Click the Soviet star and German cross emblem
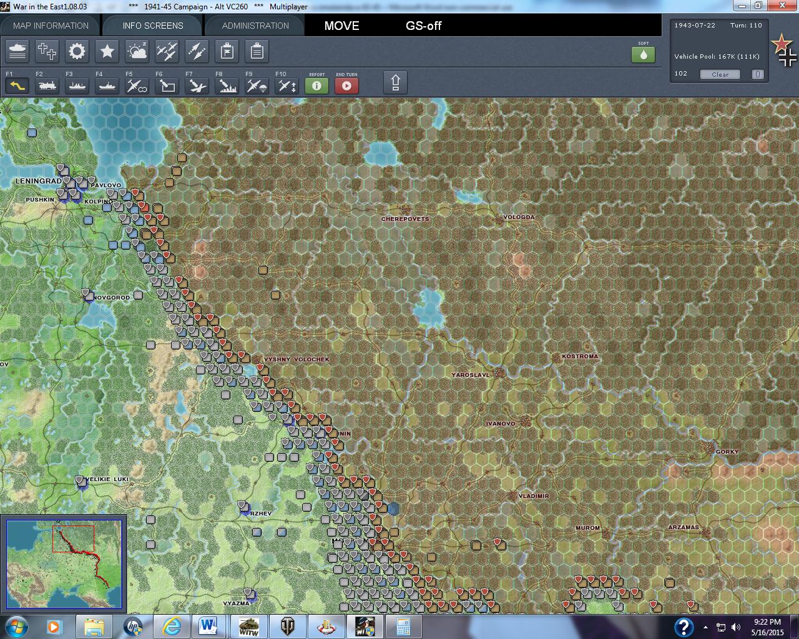Viewport: 799px width, 639px height. coord(784,50)
